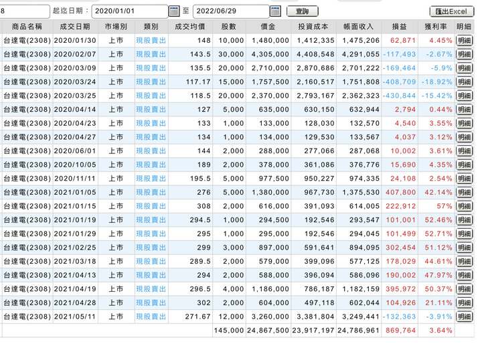This screenshot has width=482, height=346.
Task: Open 明細 for the 2021/05/11 trade
Action: pyautogui.click(x=464, y=317)
